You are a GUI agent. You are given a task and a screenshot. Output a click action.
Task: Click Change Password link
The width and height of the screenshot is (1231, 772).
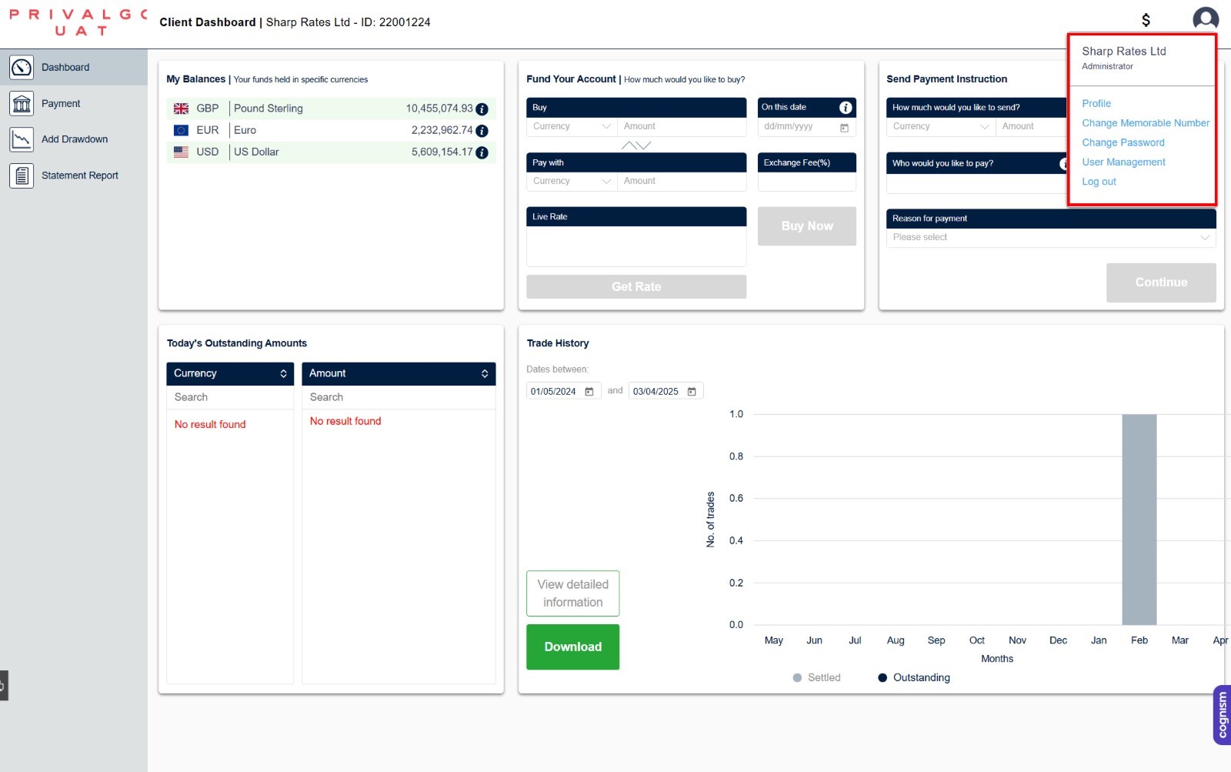[1123, 142]
